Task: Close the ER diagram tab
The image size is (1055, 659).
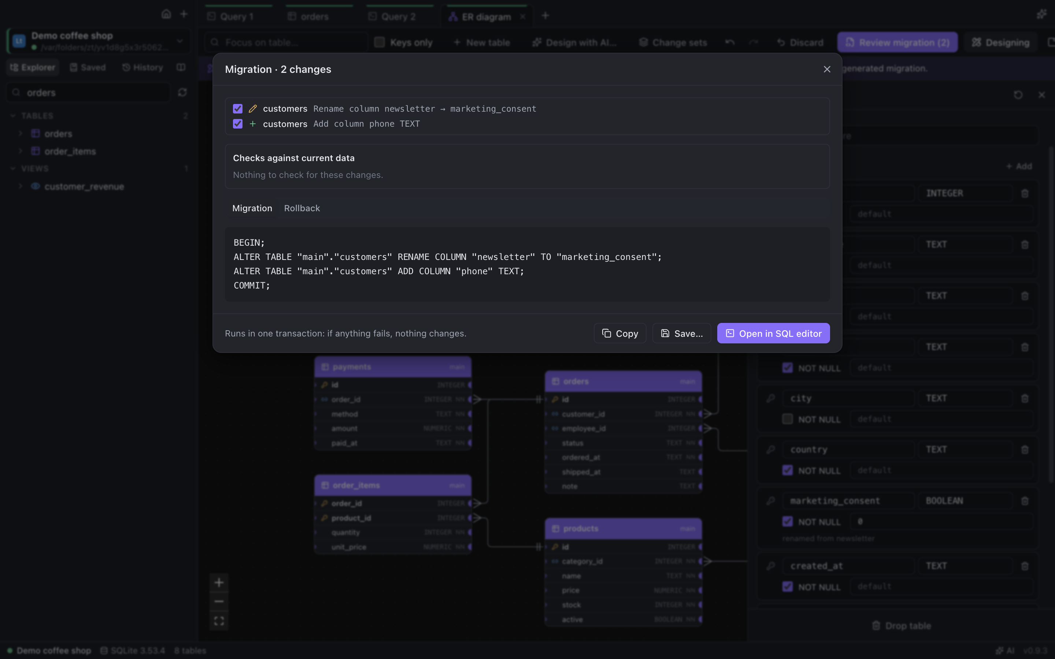Action: [522, 16]
